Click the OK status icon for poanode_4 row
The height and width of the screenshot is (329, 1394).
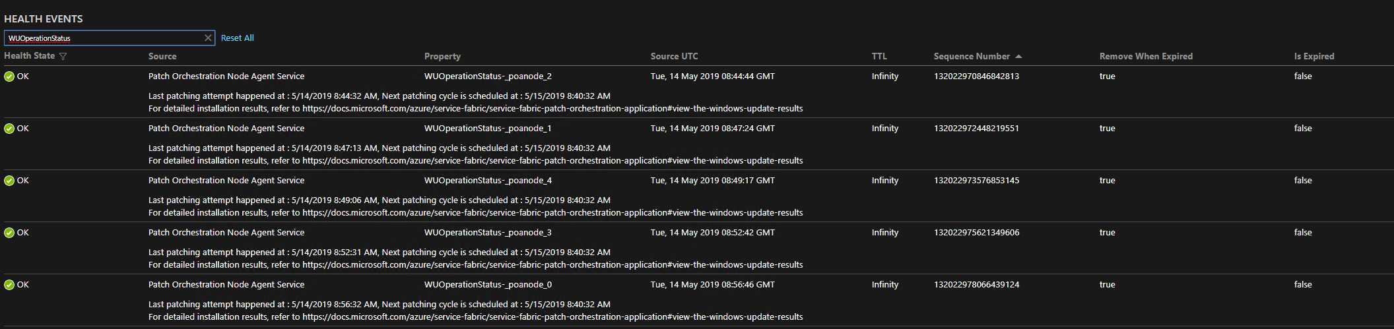tap(9, 181)
